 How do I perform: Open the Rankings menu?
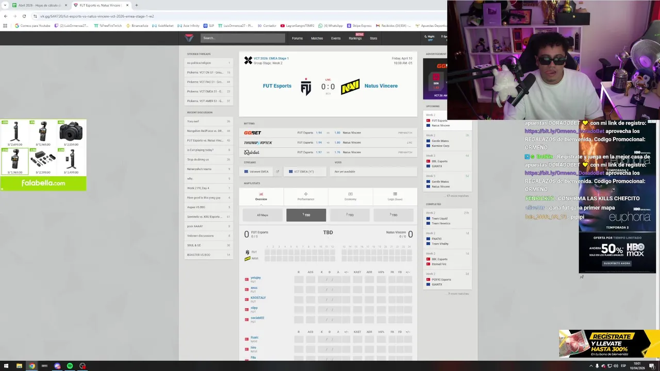pyautogui.click(x=355, y=38)
